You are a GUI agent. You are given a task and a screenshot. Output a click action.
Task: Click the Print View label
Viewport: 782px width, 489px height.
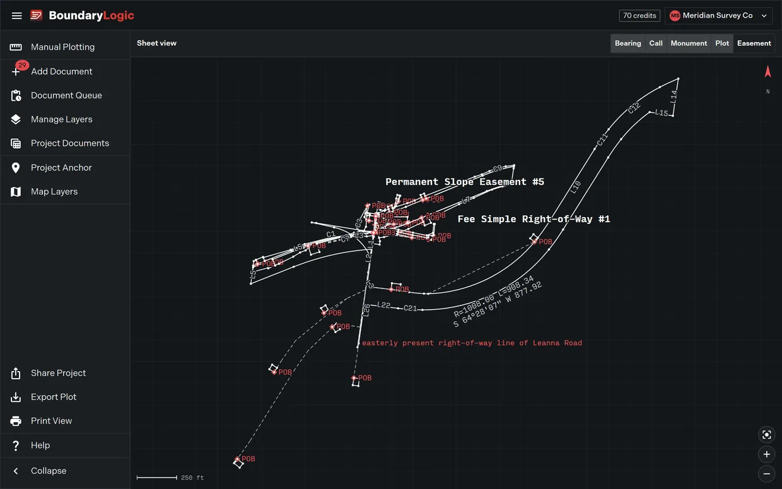pos(52,421)
